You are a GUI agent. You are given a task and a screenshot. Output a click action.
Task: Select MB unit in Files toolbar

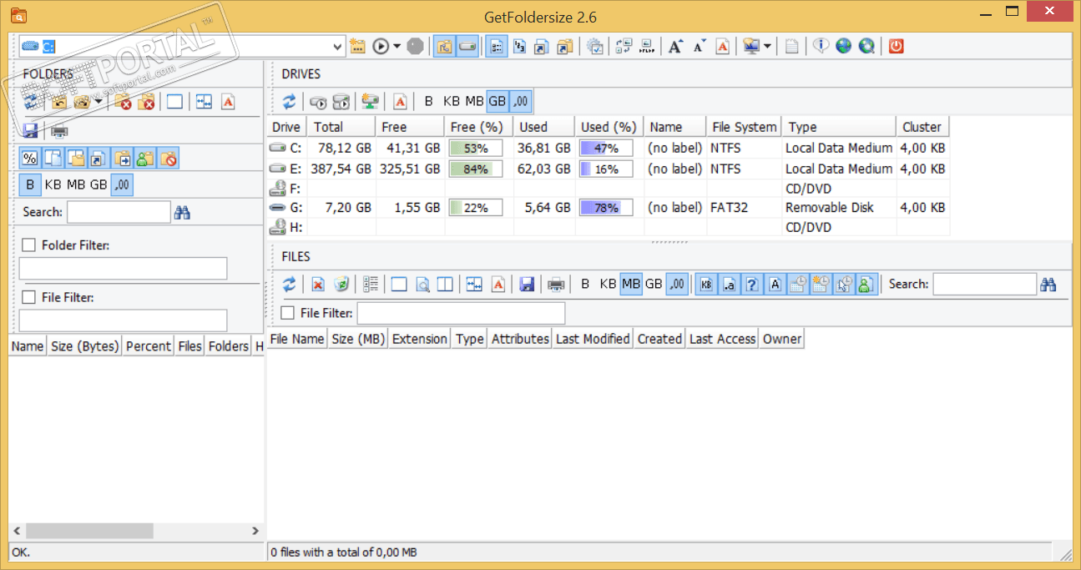point(631,285)
